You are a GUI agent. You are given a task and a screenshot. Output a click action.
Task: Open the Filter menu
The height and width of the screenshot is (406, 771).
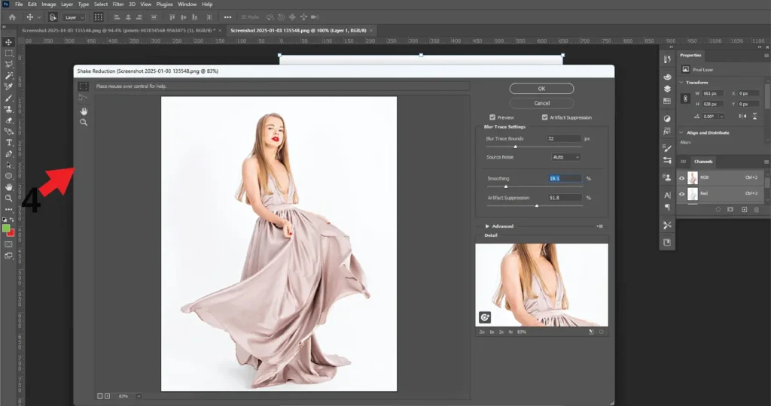click(x=118, y=5)
